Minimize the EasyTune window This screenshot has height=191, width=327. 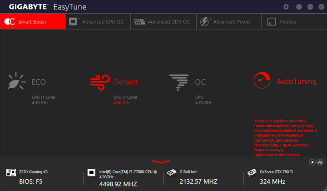pyautogui.click(x=299, y=7)
